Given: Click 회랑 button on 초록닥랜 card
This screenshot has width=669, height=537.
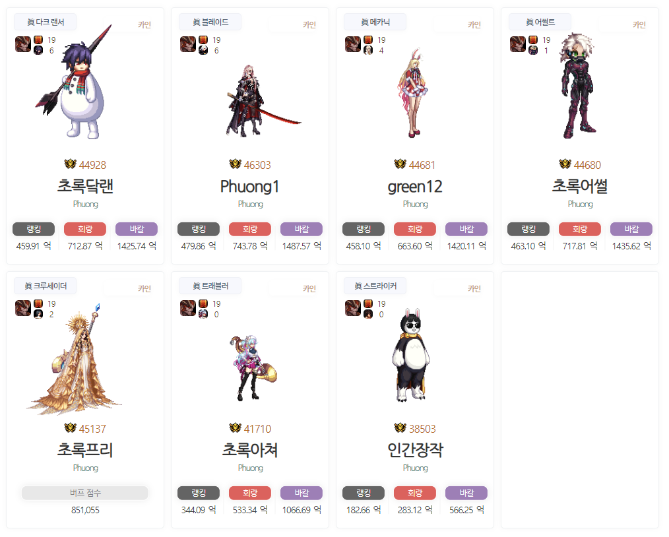Looking at the screenshot, I should (85, 229).
